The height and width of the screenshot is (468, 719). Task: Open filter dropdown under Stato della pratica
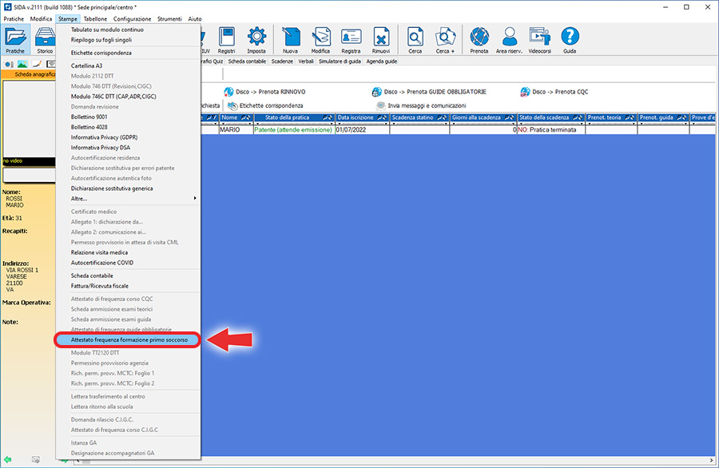(x=329, y=124)
